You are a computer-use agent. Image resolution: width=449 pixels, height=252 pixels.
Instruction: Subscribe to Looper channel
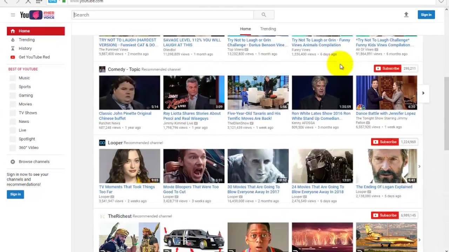(385, 142)
